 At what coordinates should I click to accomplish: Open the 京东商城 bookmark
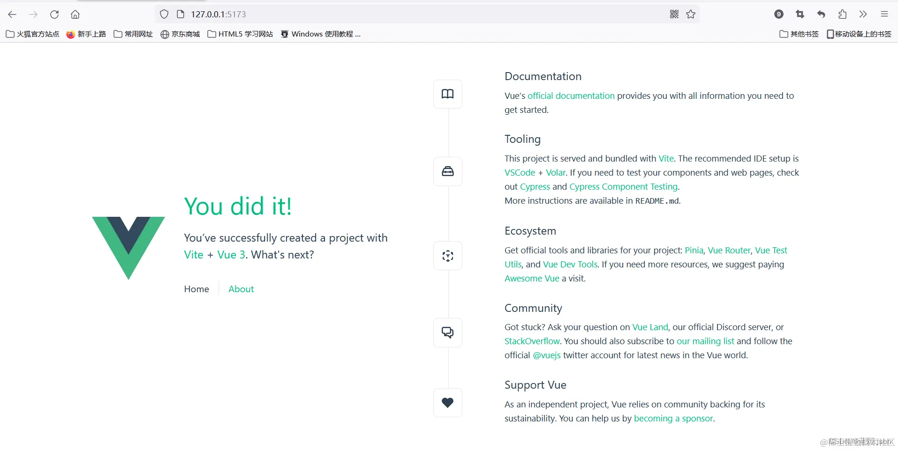coord(181,34)
